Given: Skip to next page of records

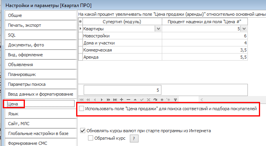Looking at the screenshot, I should pos(108,100).
